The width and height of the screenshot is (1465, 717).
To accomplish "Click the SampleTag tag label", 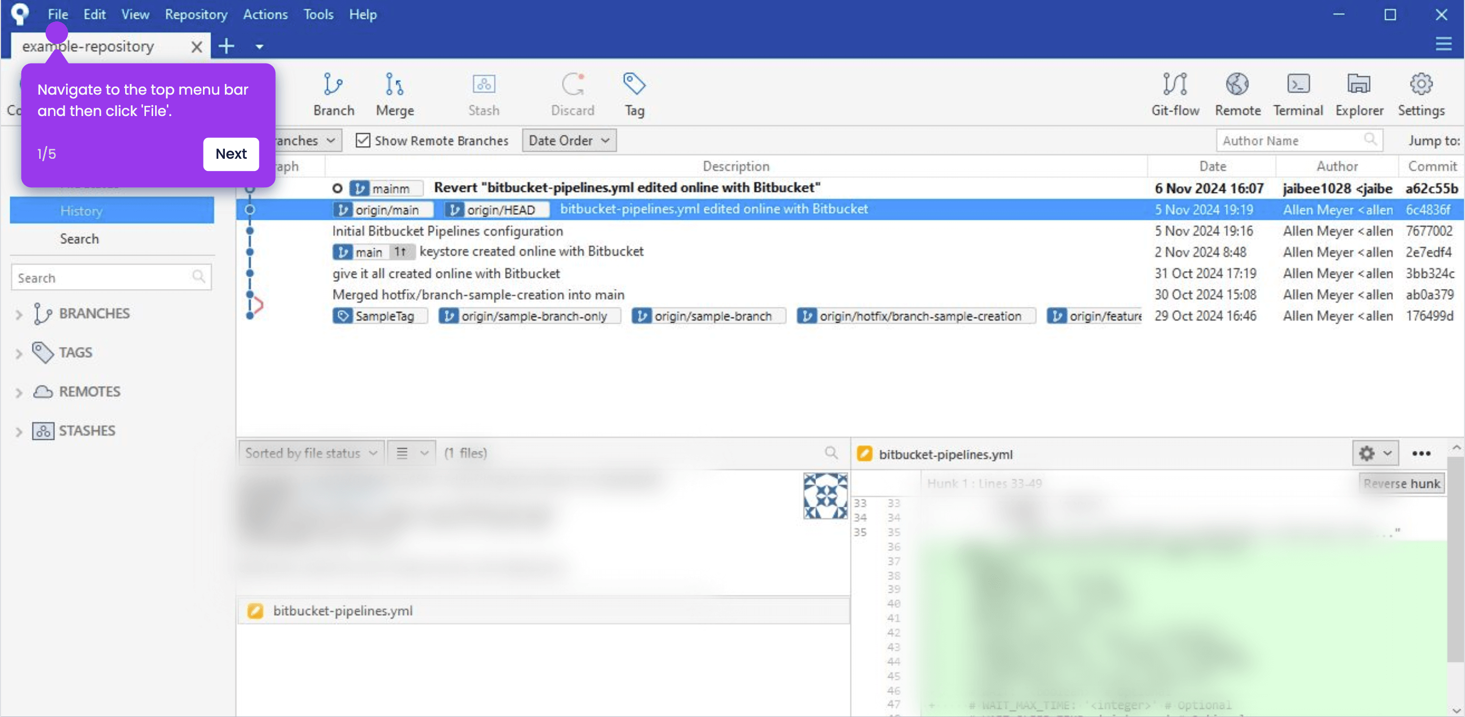I will [x=380, y=316].
